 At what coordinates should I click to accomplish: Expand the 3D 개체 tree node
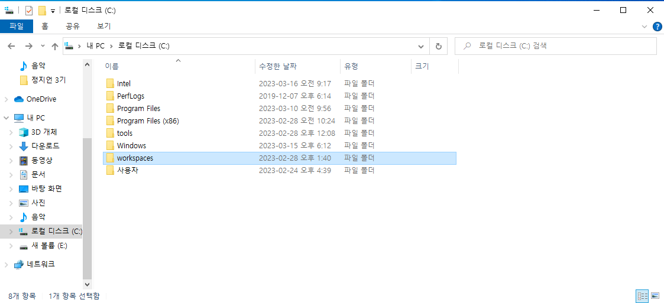(x=11, y=132)
